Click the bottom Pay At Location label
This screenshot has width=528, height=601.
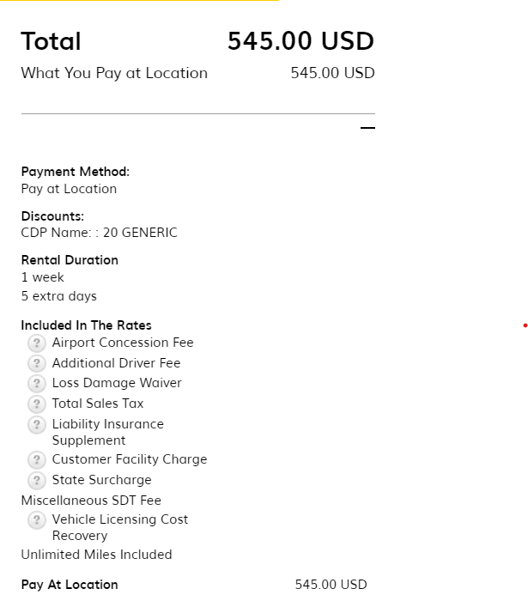70,585
